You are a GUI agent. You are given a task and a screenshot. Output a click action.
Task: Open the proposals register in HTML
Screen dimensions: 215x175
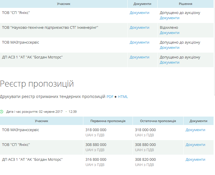coord(123,97)
